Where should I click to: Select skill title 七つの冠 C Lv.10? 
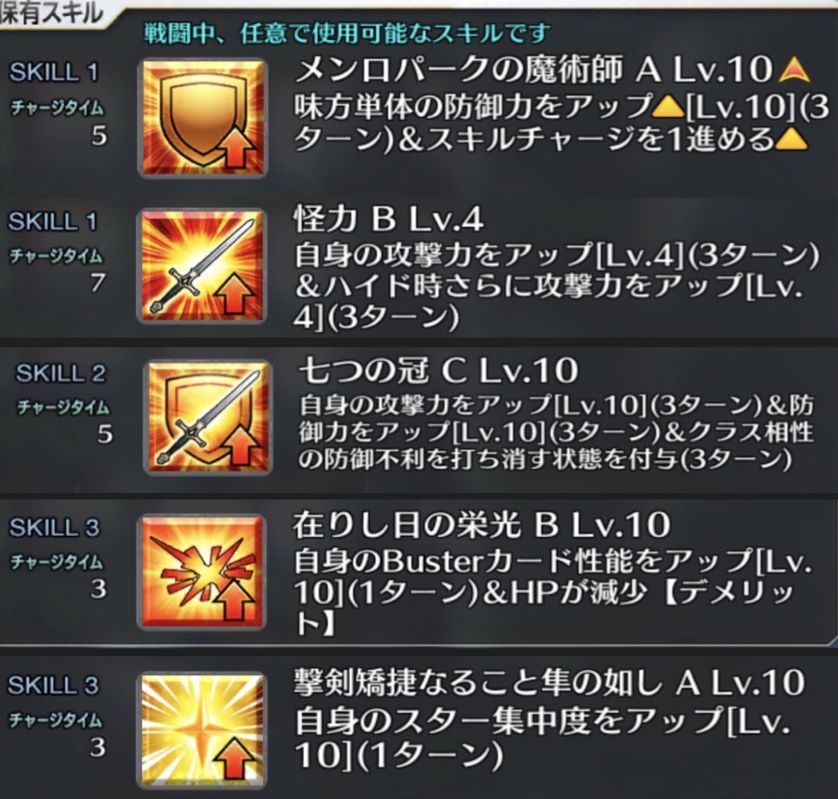(x=438, y=370)
